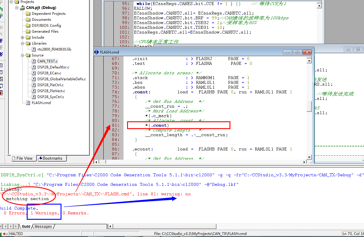Click FLASH.cmd horizontal scrollbar left arrow
This screenshot has height=237, width=364.
[x=96, y=162]
